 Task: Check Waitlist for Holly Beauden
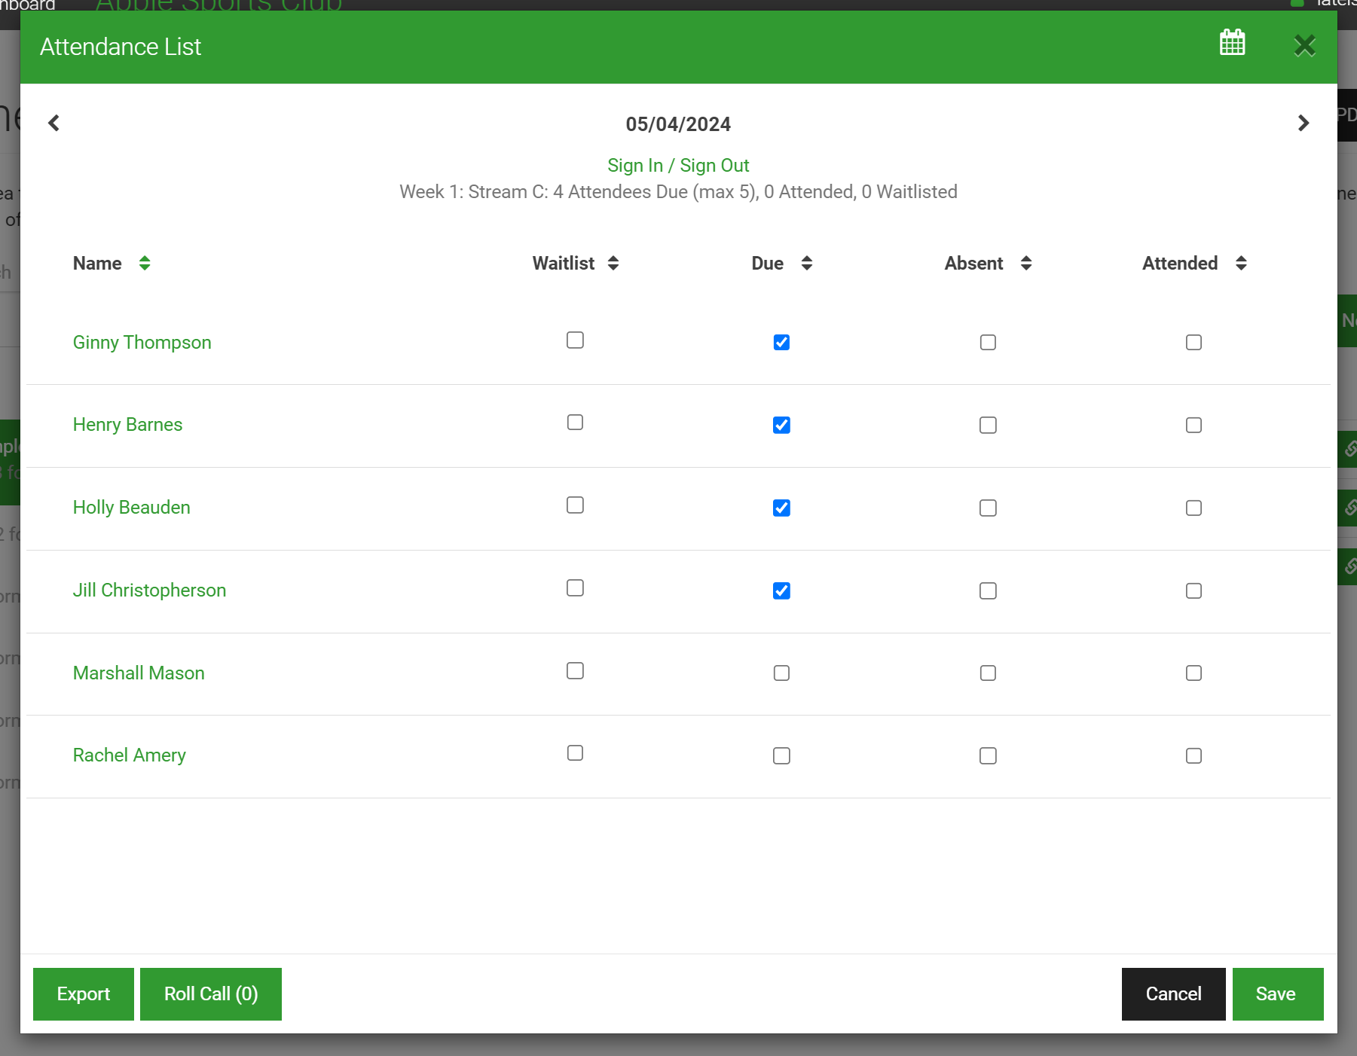575,505
